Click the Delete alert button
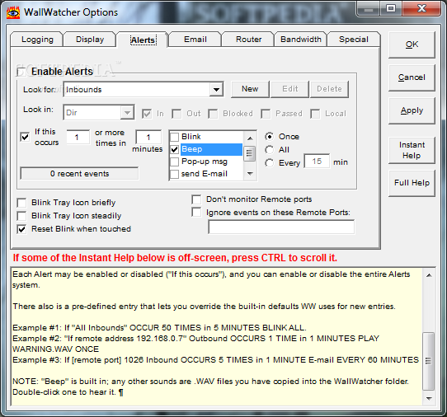 (x=329, y=89)
